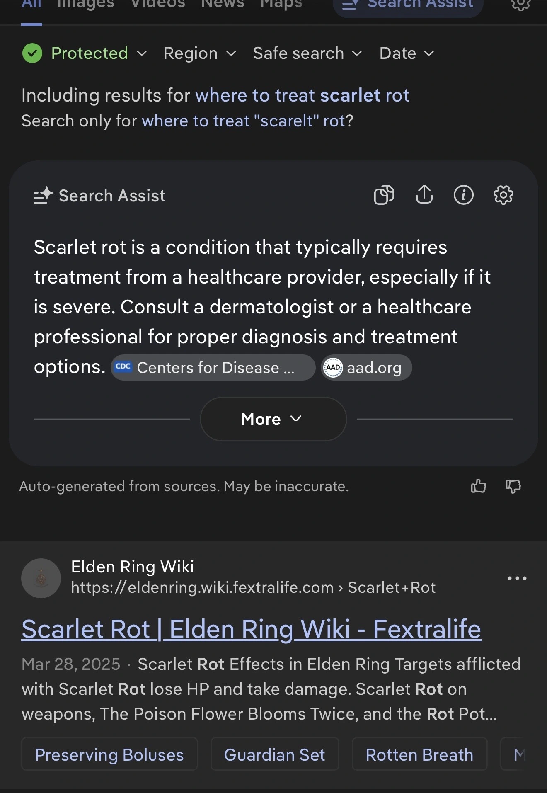Open the Date filter dropdown
This screenshot has width=547, height=793.
[x=407, y=53]
